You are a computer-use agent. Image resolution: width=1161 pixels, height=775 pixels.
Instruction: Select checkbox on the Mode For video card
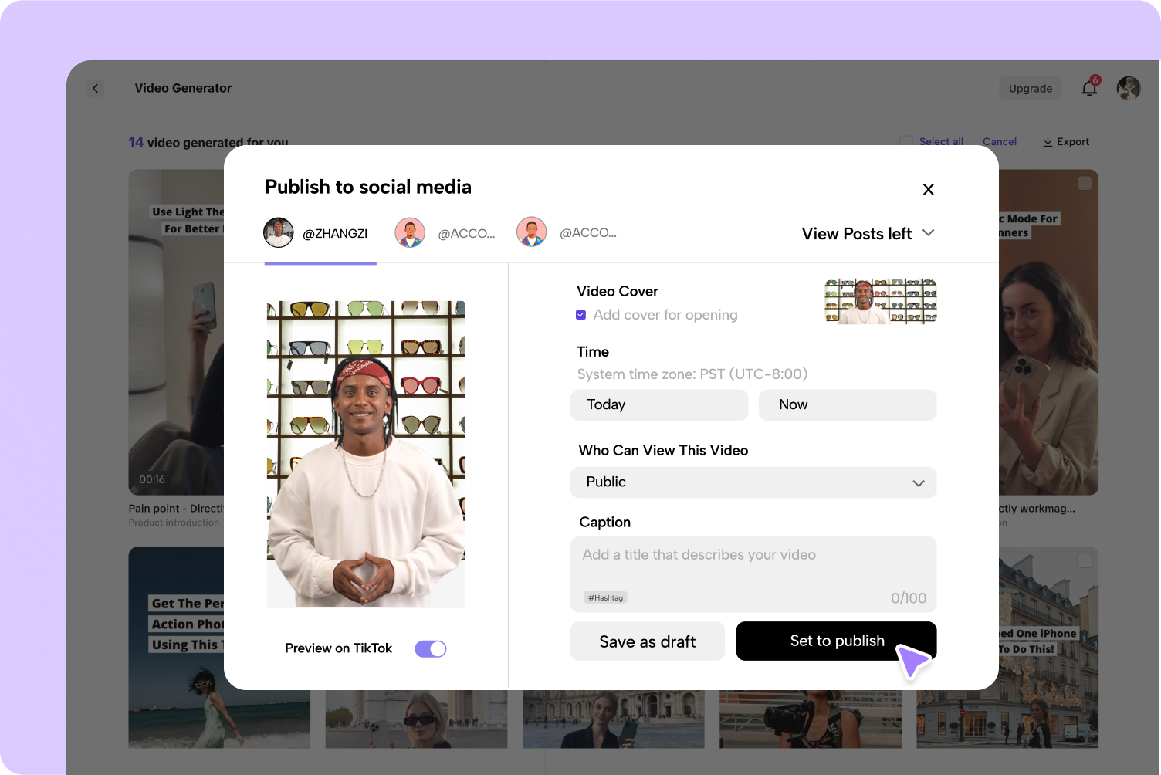(1085, 183)
